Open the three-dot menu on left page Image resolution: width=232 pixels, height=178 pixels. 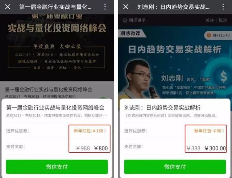pos(105,7)
